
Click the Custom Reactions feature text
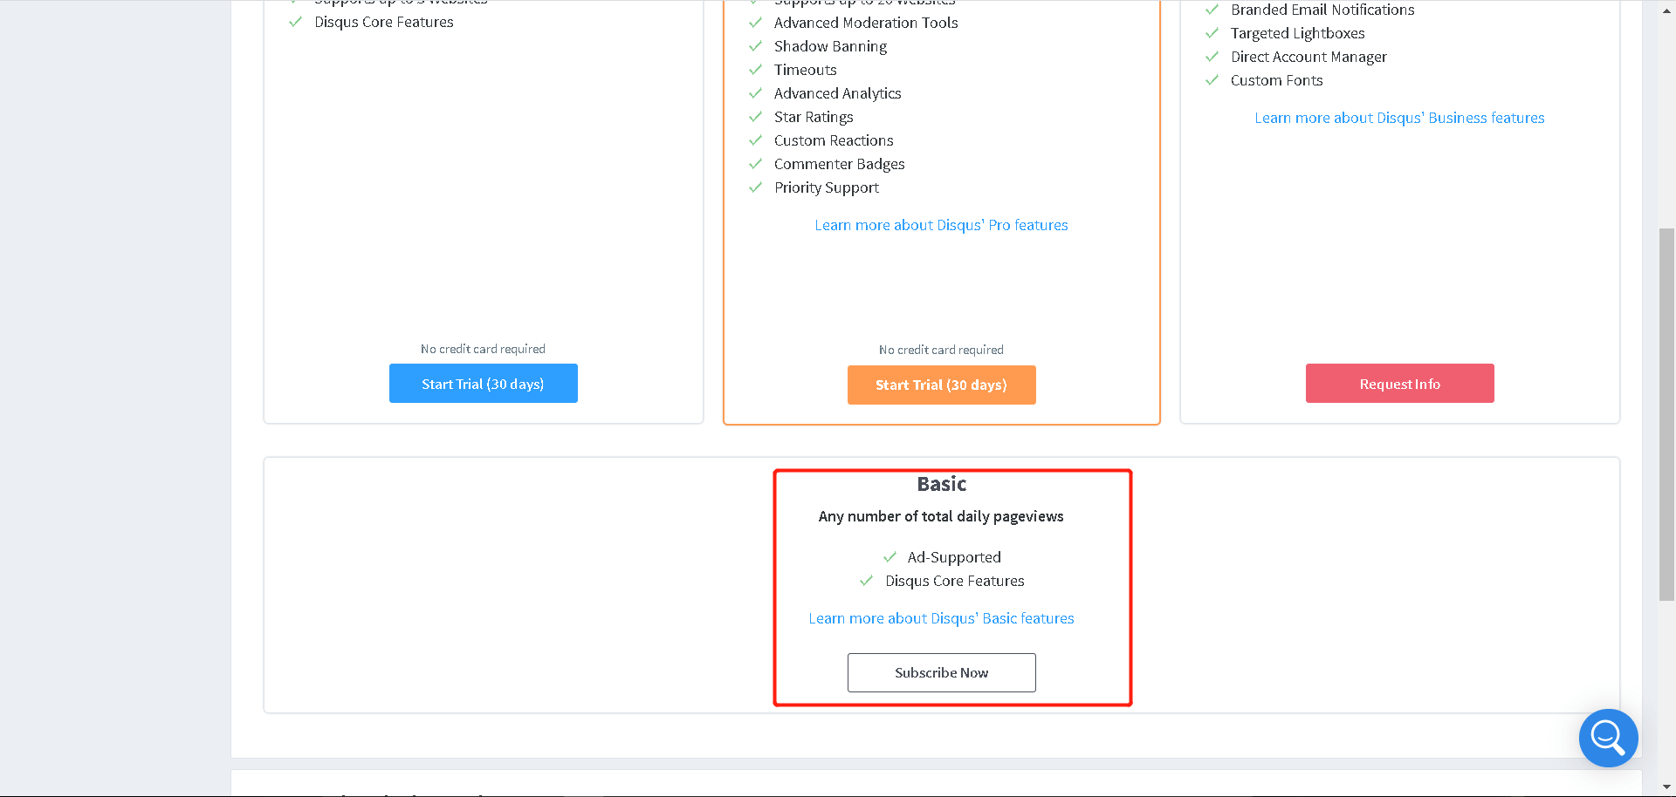(834, 140)
